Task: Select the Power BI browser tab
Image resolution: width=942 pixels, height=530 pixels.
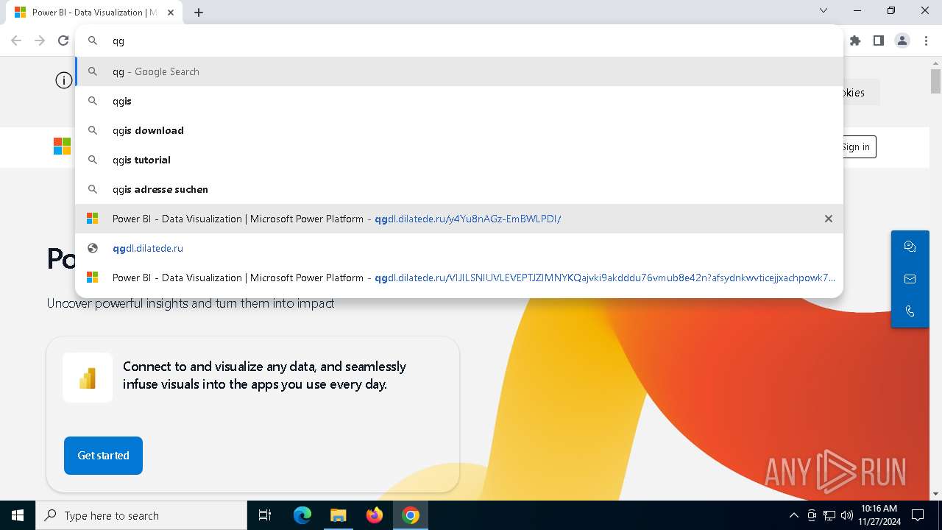Action: (x=94, y=13)
